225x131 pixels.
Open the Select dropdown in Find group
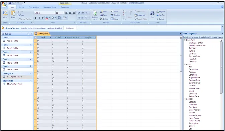161,19
